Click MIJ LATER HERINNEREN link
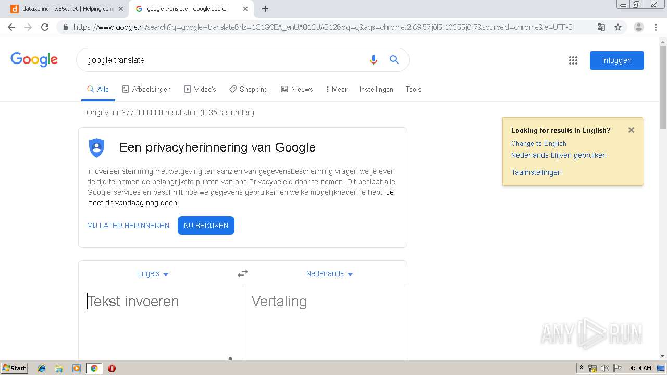This screenshot has height=375, width=667. pos(128,226)
